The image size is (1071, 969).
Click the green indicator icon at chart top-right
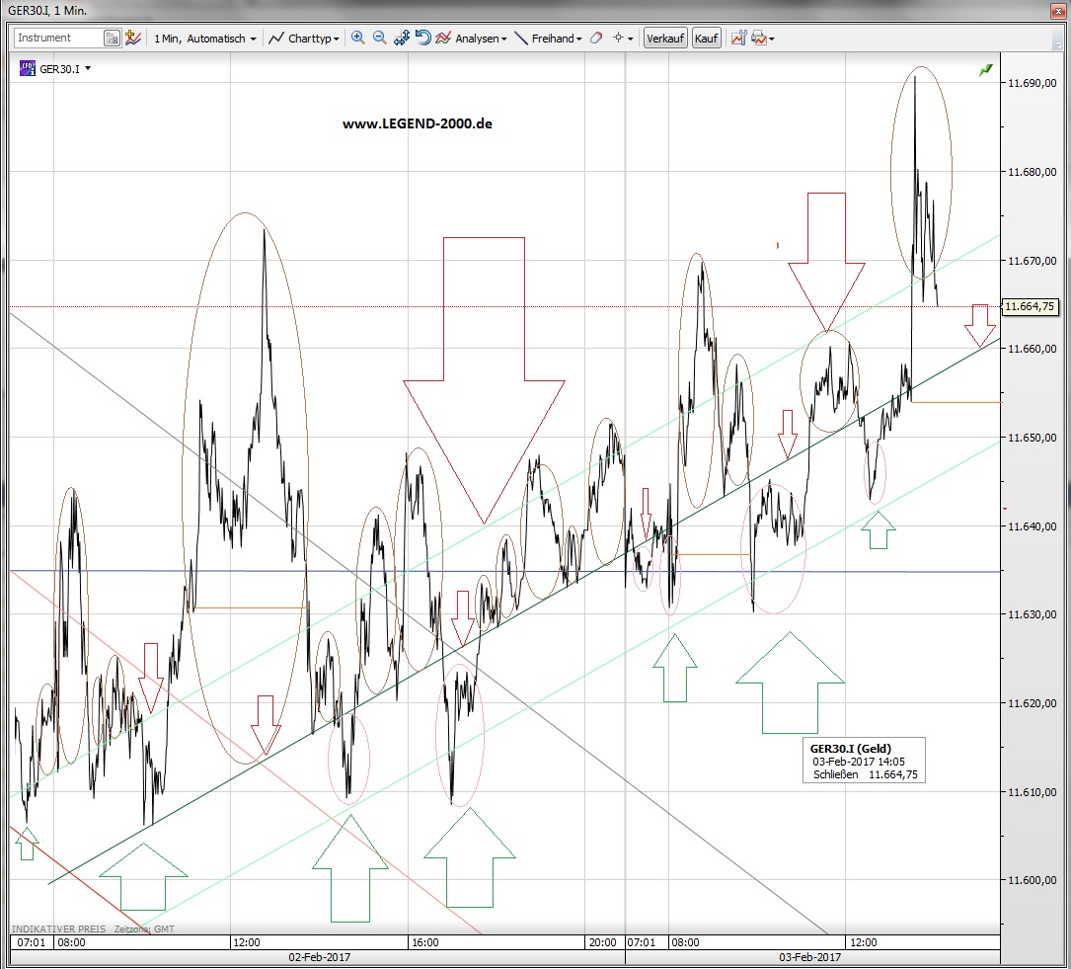tap(985, 70)
